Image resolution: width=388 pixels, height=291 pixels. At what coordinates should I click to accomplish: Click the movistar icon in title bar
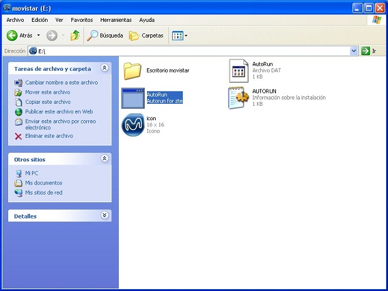click(7, 8)
